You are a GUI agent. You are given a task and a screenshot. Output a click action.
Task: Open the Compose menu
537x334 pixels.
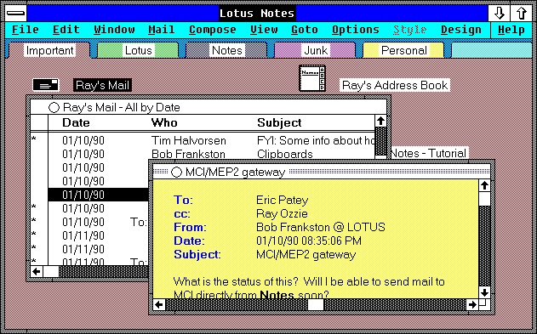click(213, 30)
